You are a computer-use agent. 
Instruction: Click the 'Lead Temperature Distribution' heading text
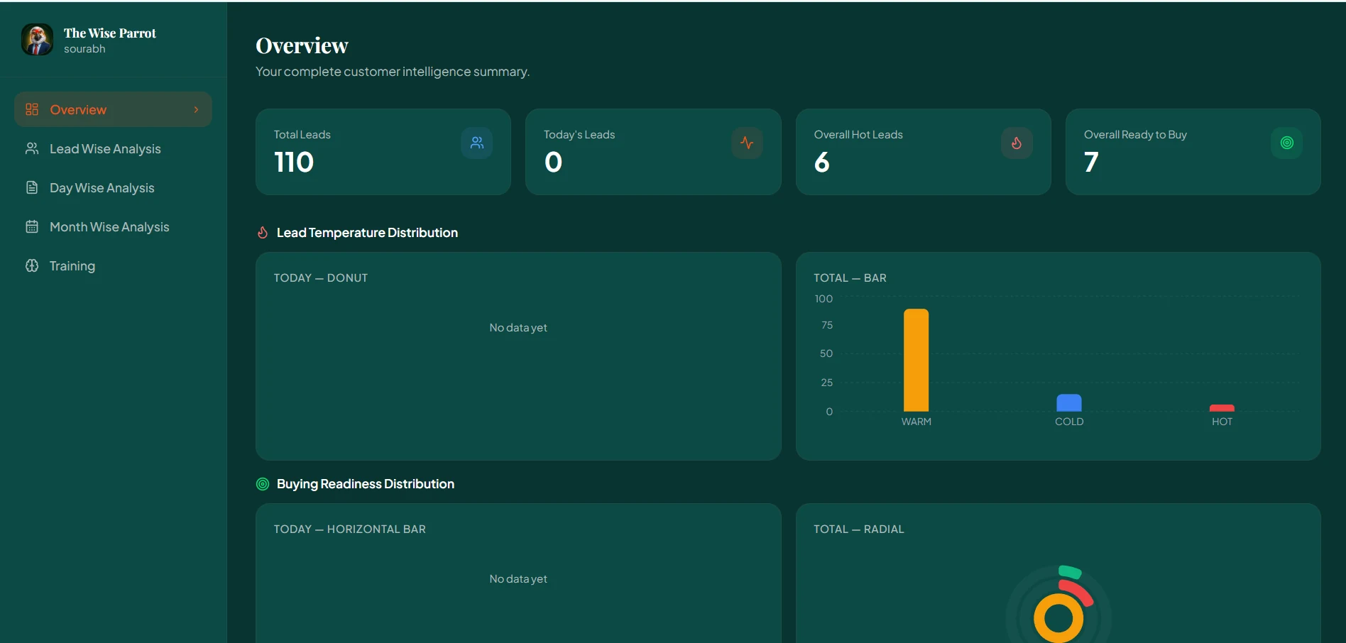(367, 233)
